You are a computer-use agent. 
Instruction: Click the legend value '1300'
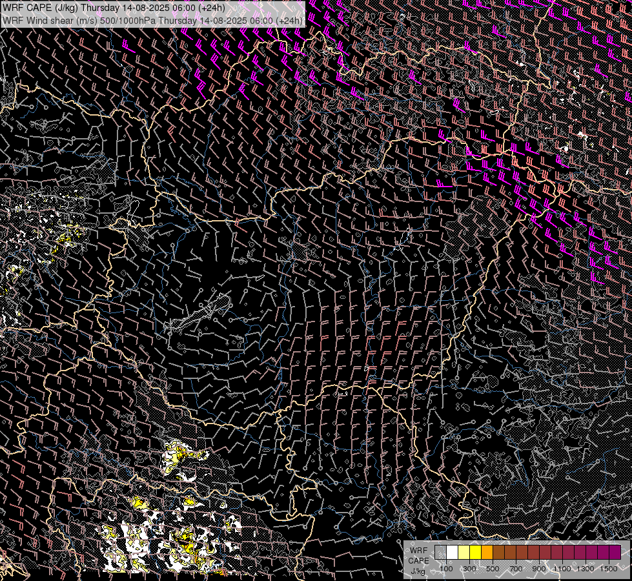click(x=586, y=569)
